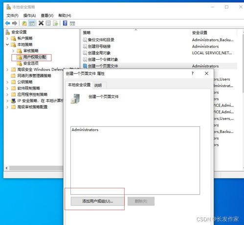
Task: Click the 添加用户或组(U)... button
Action: tap(97, 201)
